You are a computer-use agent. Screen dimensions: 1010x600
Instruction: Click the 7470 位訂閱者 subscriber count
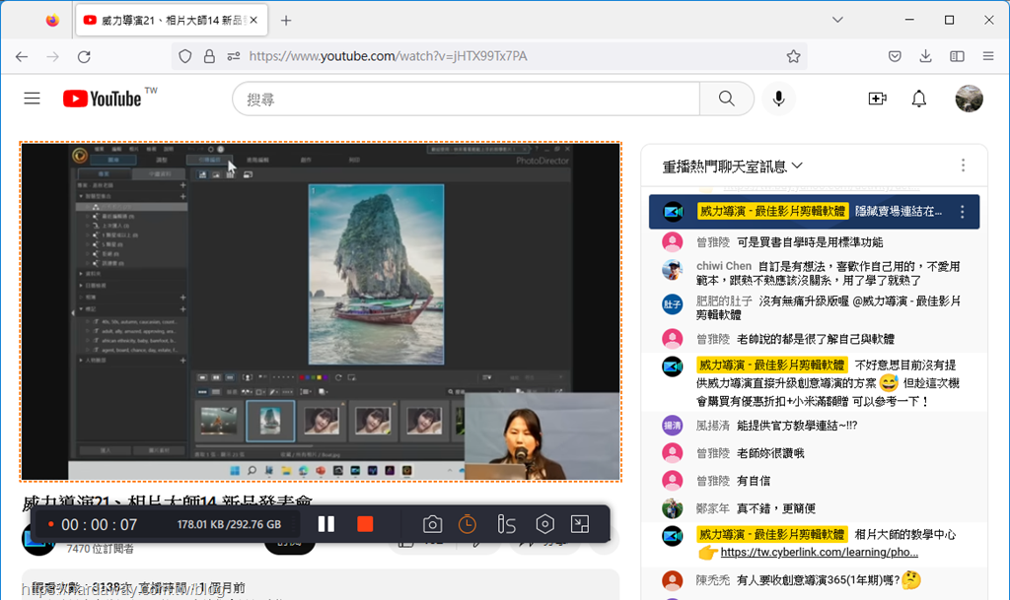tap(101, 549)
